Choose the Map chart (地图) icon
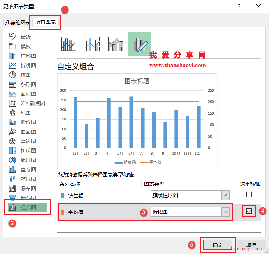The image size is (269, 254). coord(12,113)
